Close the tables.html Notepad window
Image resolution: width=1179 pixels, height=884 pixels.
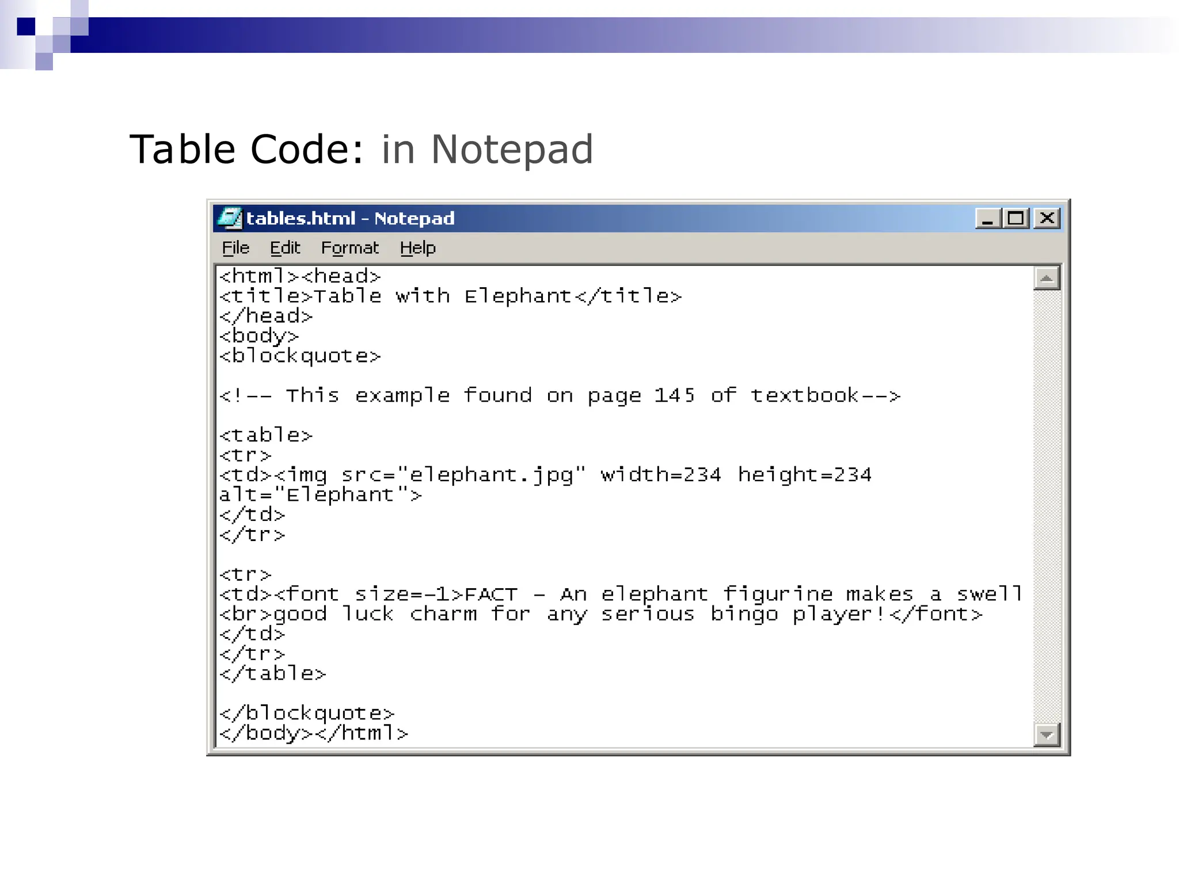[x=1047, y=219]
